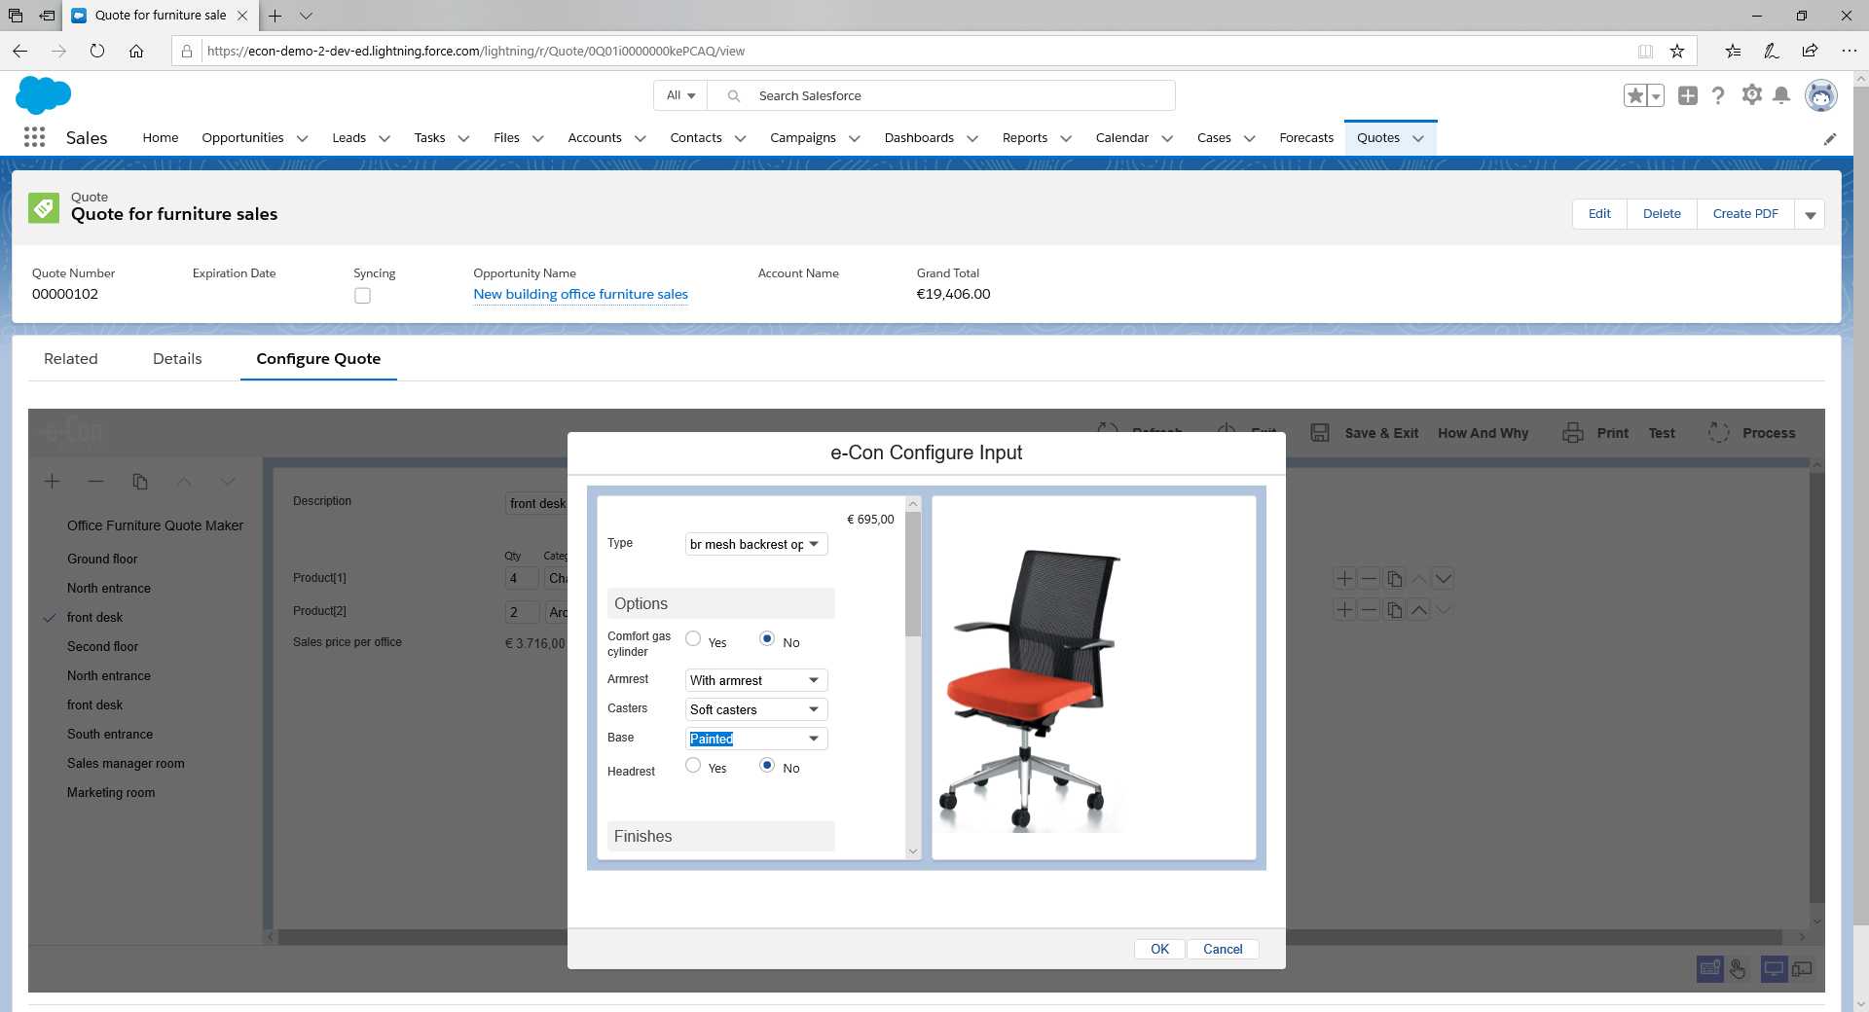Click inside the Search Salesforce field
1869x1012 pixels.
click(944, 95)
